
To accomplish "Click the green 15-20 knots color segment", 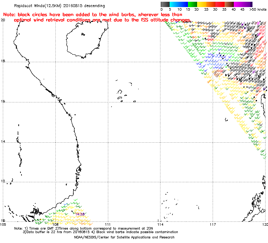I will 193,4.
